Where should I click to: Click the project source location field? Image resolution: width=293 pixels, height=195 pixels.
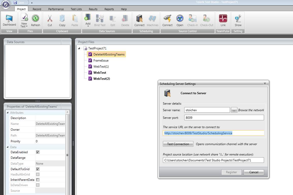pos(213,160)
